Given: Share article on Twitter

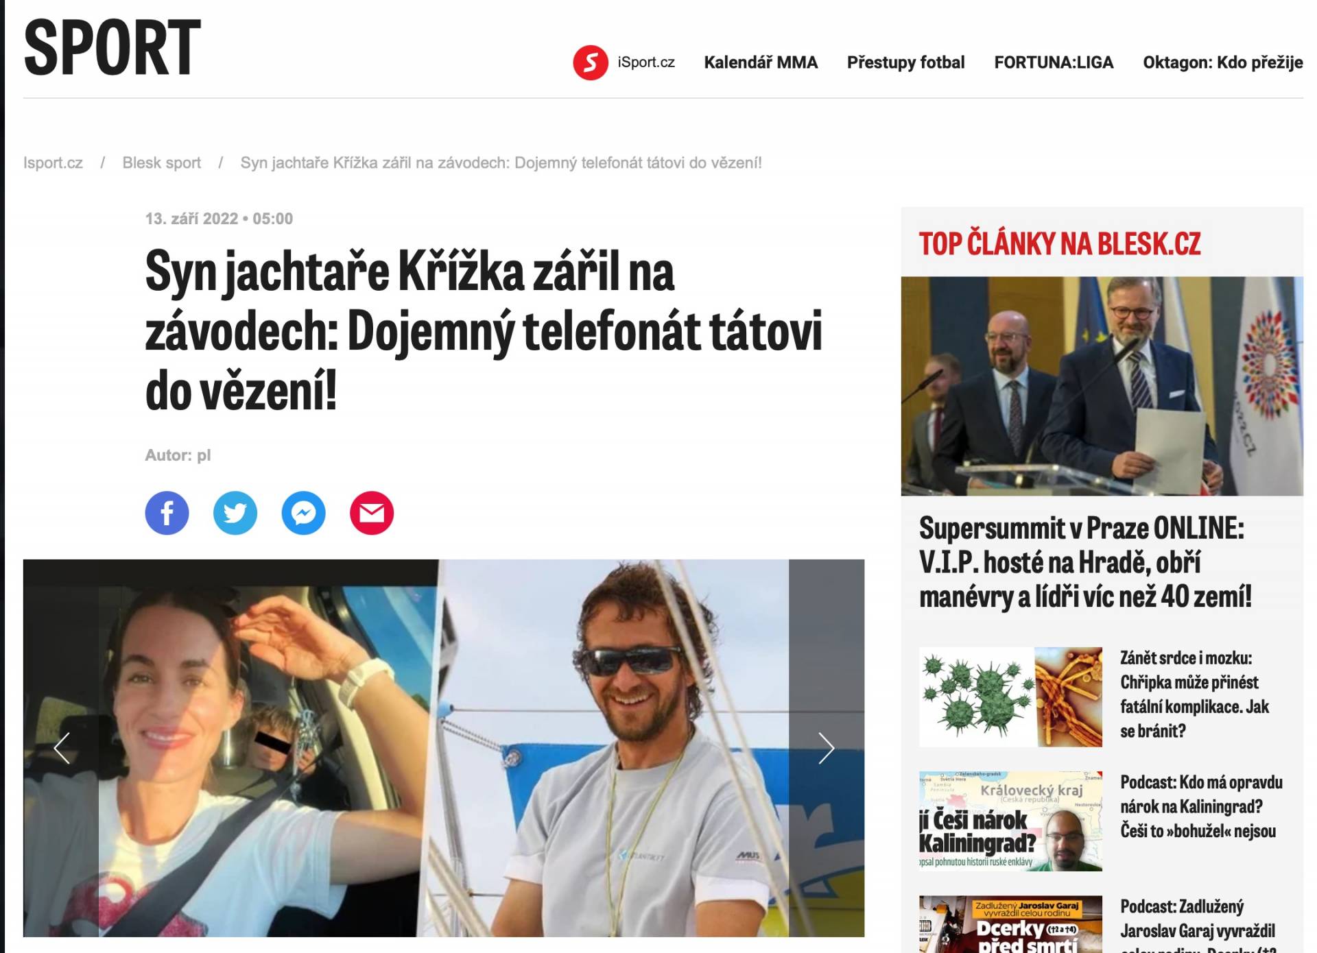Looking at the screenshot, I should pyautogui.click(x=235, y=513).
